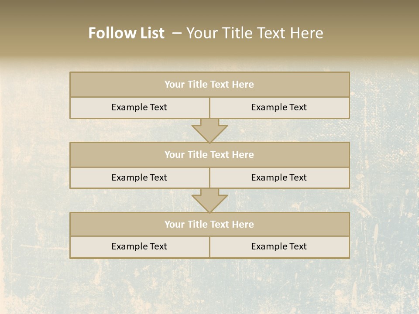Select the bold "Follow List" title text
The image size is (419, 314).
(126, 33)
